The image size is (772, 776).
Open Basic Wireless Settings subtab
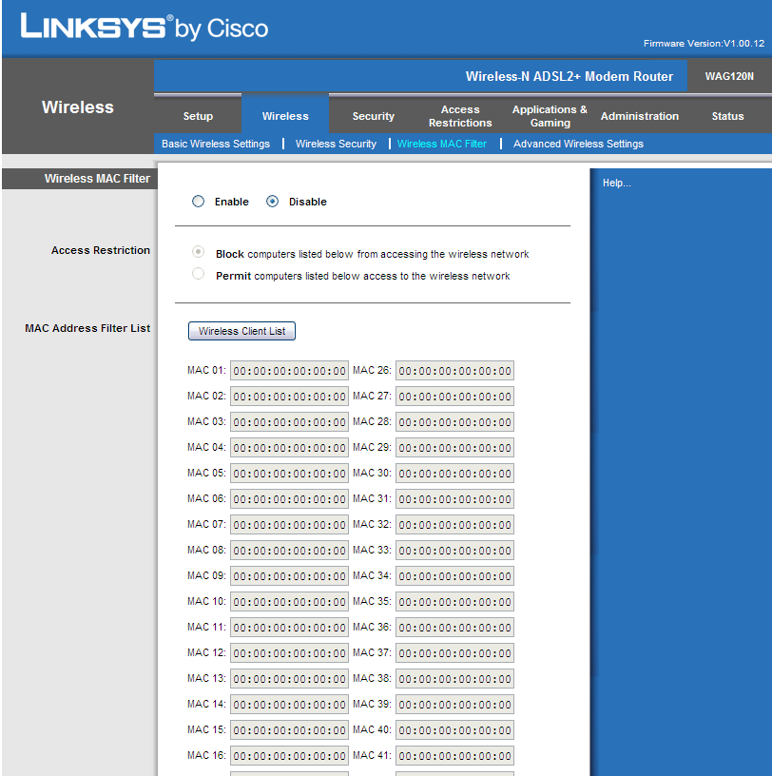click(216, 144)
